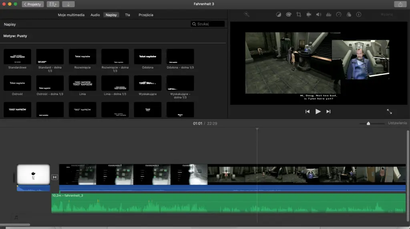Open the stabilization camera tool
410x229 pixels.
coord(309,15)
